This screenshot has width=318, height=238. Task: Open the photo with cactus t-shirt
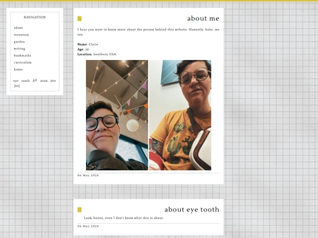coord(180,115)
